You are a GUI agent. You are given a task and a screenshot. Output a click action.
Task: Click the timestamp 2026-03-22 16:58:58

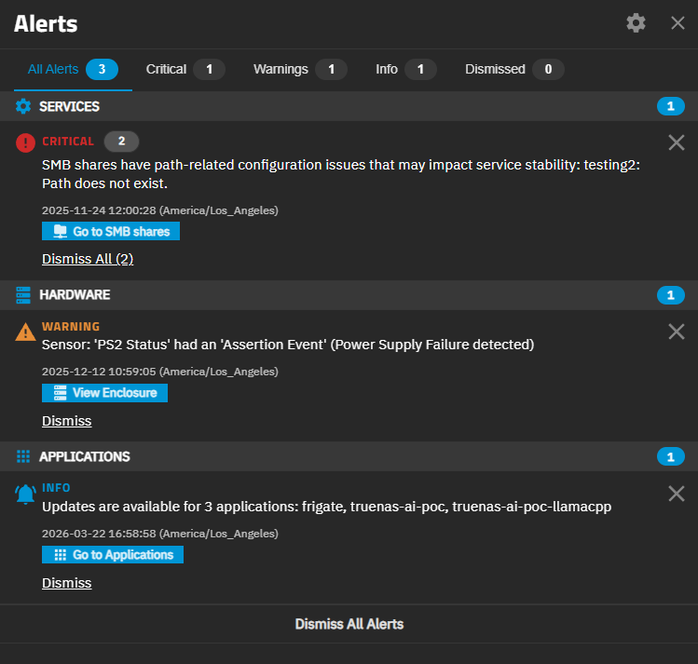[159, 534]
